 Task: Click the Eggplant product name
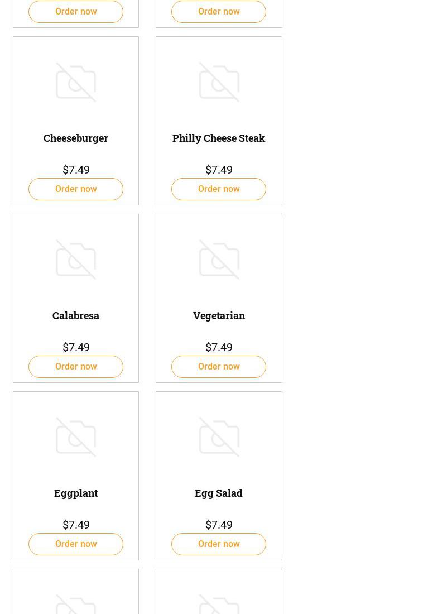point(76,493)
